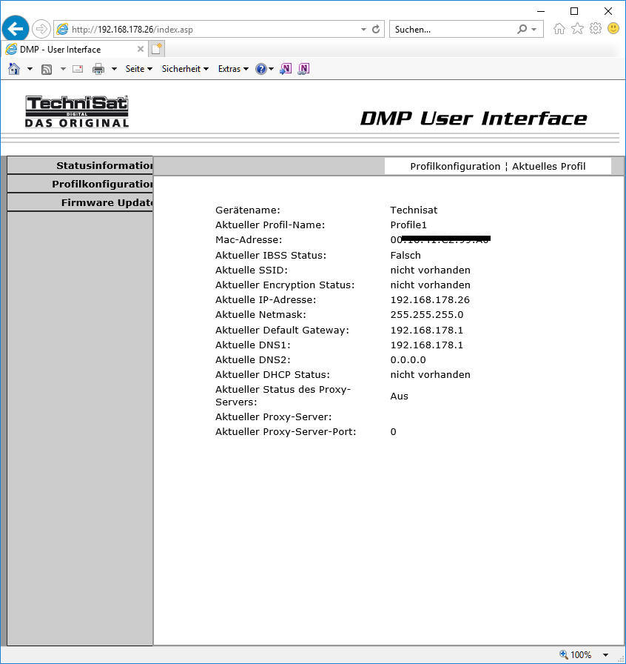Open the Seite menu
The height and width of the screenshot is (664, 626).
coord(138,69)
